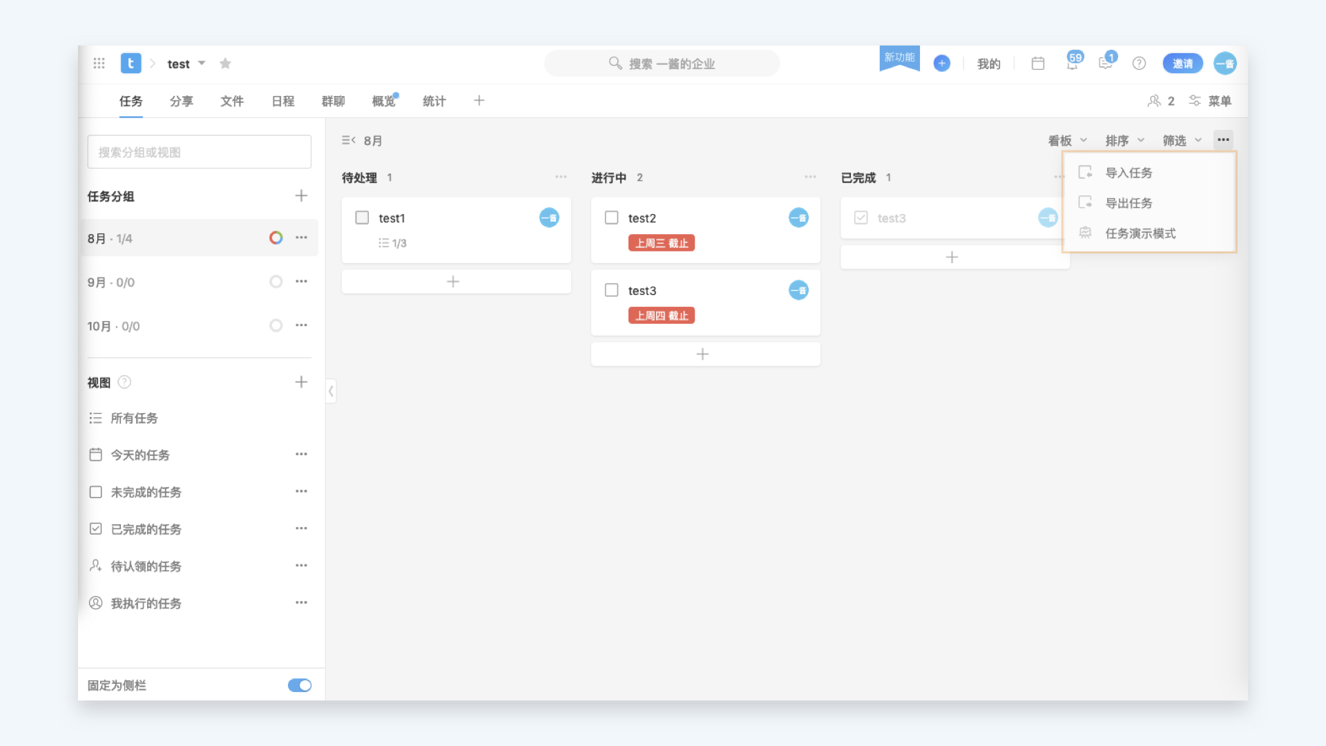1326x746 pixels.
Task: Open the calendar icon in top bar
Action: 1037,64
